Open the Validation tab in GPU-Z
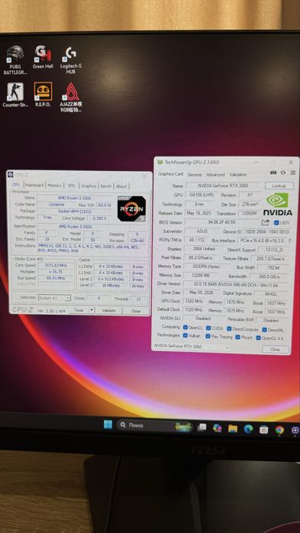300x533 pixels. tap(238, 174)
